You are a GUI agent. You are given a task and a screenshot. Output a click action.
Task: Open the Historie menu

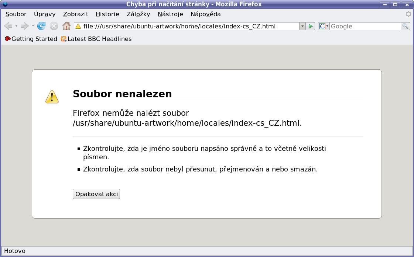107,14
